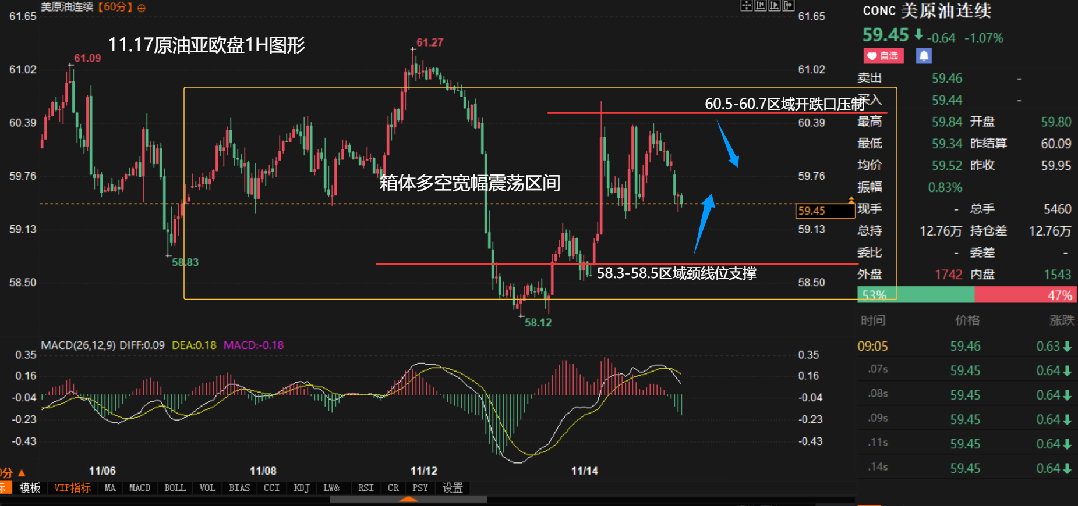Viewport: 1078px width, 506px height.
Task: Select the BOLL indicator tab
Action: click(175, 488)
